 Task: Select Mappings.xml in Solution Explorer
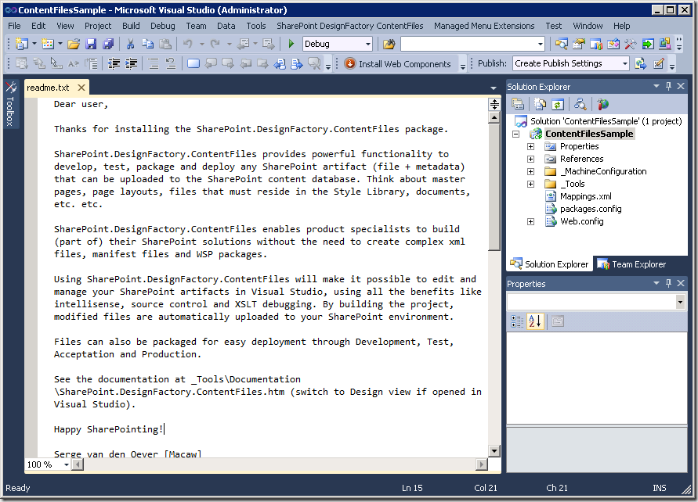click(585, 196)
